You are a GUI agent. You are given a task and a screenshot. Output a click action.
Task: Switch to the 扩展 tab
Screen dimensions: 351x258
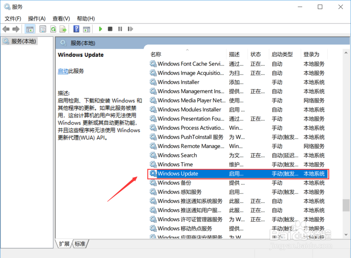[64, 244]
